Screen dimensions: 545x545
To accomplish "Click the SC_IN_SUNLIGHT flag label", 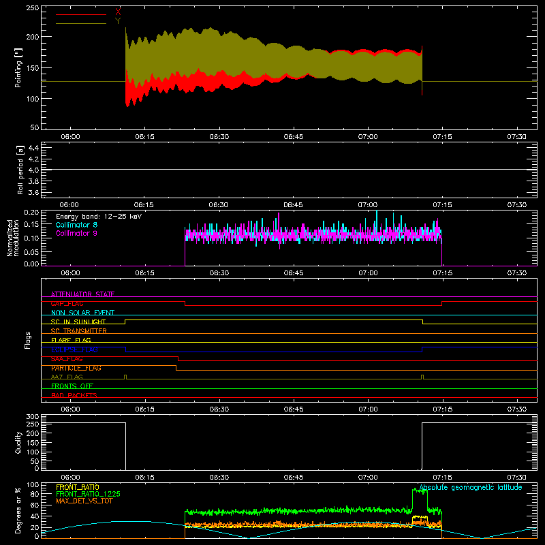I will 78,322.
